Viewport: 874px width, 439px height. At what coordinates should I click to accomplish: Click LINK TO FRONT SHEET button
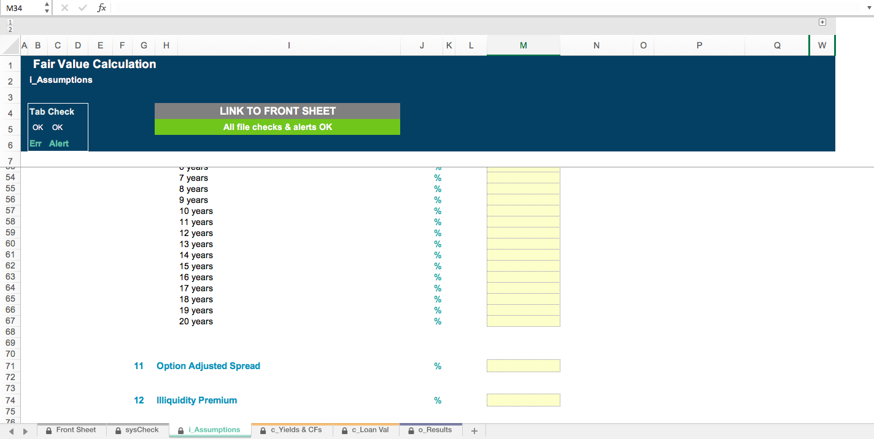click(x=277, y=111)
